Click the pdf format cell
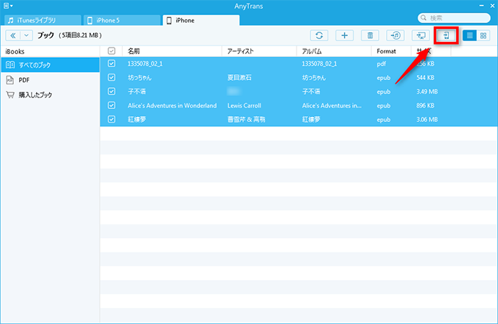Screen dimensions: 498x324 coord(381,64)
